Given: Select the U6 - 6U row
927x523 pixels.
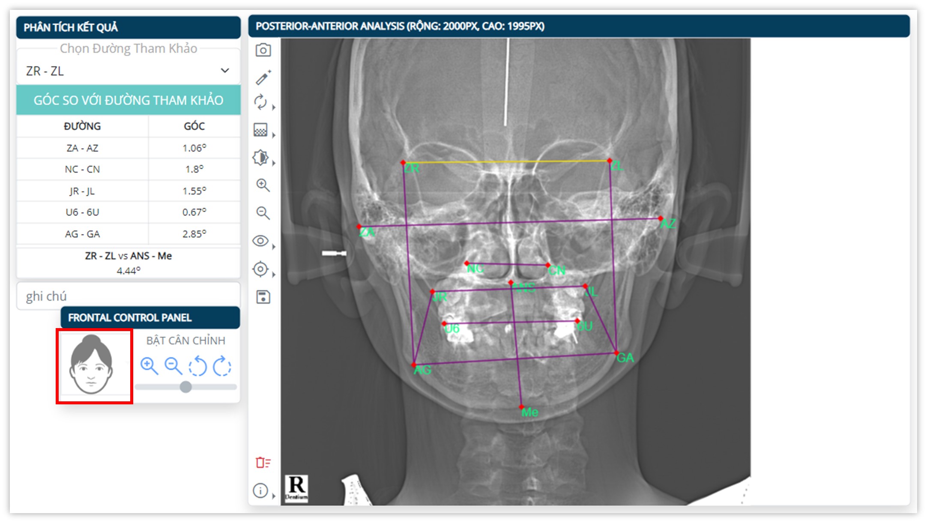Looking at the screenshot, I should (x=128, y=212).
